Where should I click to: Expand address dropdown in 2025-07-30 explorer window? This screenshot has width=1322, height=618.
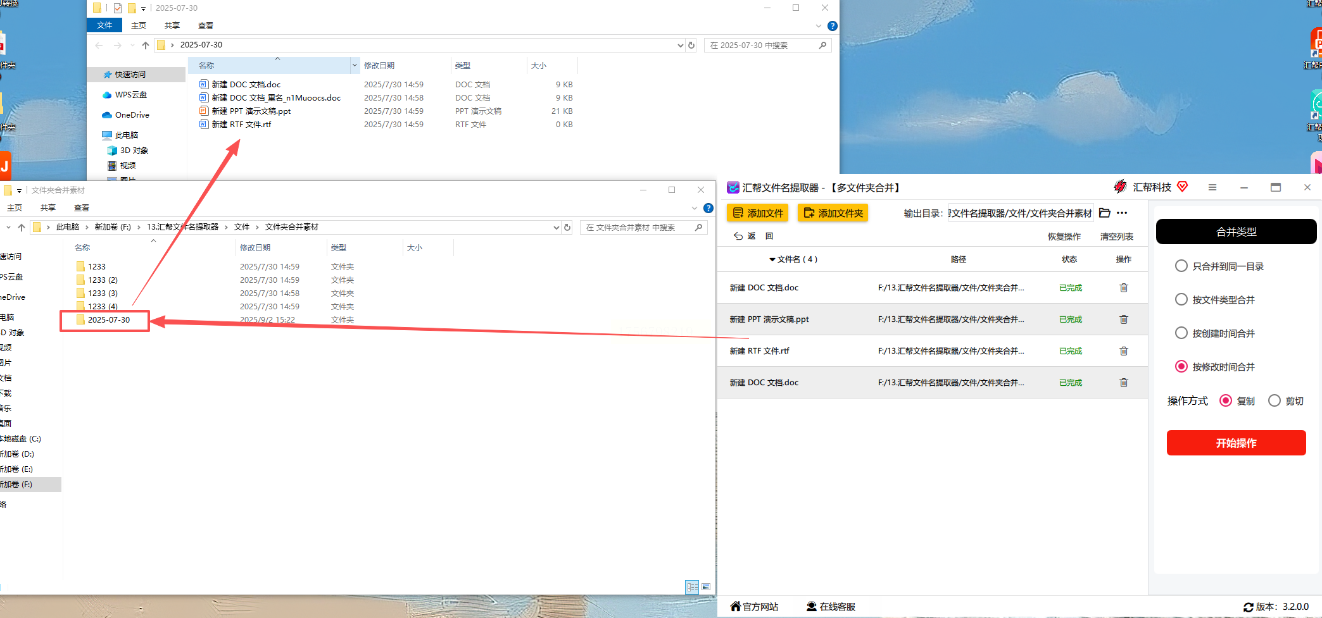tap(680, 45)
